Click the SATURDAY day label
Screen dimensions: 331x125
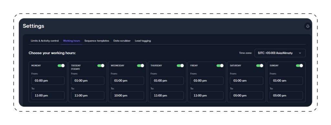coord(236,66)
